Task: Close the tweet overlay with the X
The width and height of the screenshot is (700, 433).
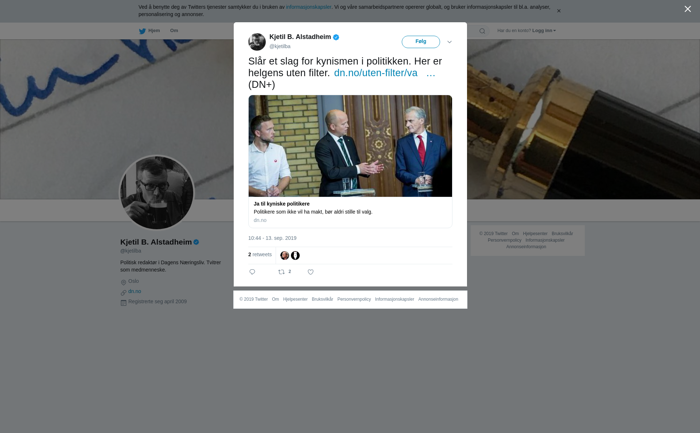Action: point(688,9)
